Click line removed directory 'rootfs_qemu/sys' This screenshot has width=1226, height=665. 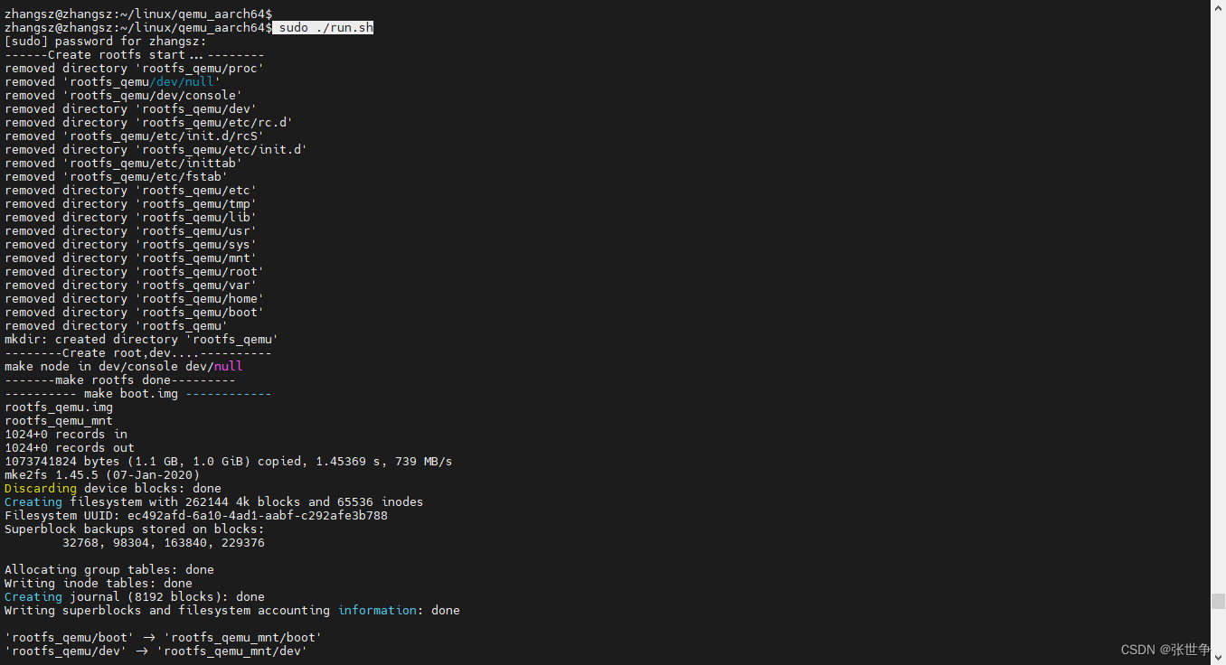(x=131, y=245)
